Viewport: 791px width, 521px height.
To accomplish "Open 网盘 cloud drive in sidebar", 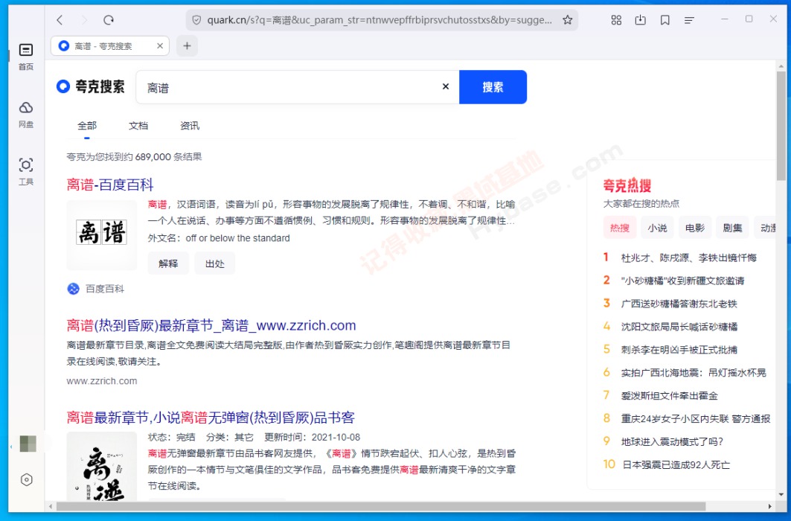I will (x=26, y=114).
